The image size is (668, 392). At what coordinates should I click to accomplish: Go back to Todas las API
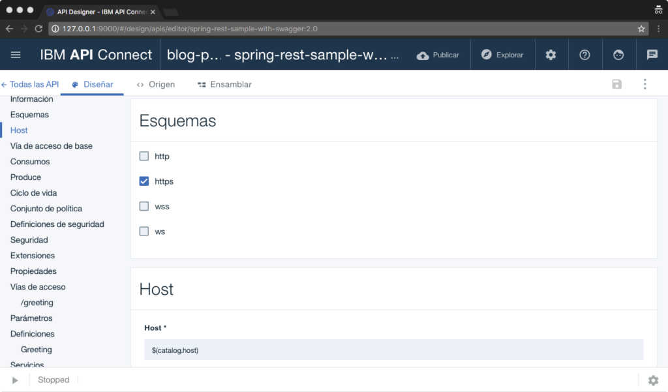point(30,84)
